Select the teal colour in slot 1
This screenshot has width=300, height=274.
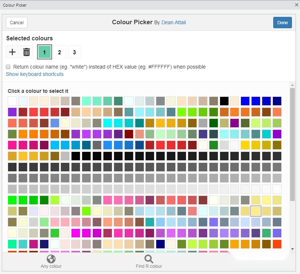click(x=44, y=52)
